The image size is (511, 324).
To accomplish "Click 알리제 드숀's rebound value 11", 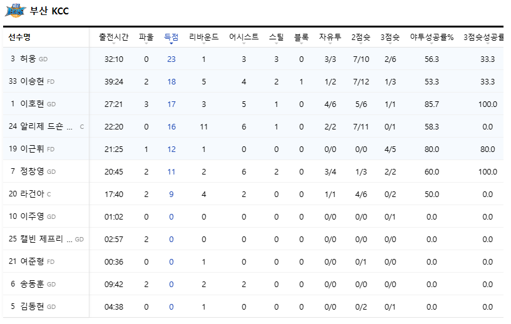I will [x=204, y=127].
